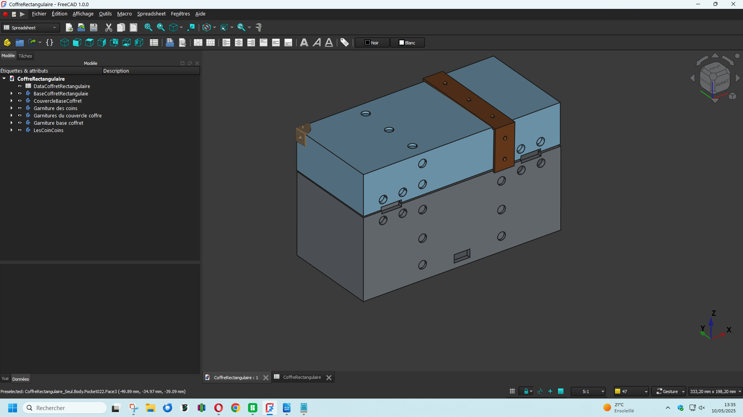Viewport: 743px width, 417px height.
Task: Select the isometric view cube icon
Action: coord(65,42)
